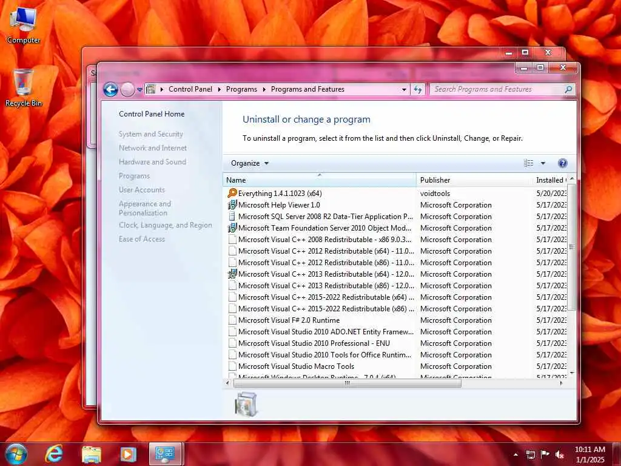Click the muted volume speaker tray icon
621x466 pixels.
tap(559, 454)
